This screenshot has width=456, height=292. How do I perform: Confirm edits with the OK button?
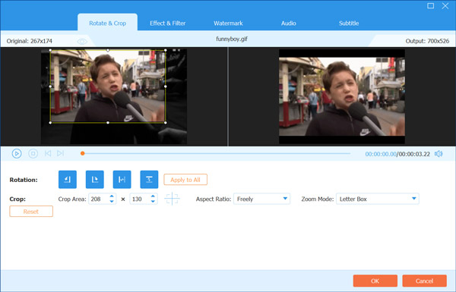pyautogui.click(x=375, y=281)
